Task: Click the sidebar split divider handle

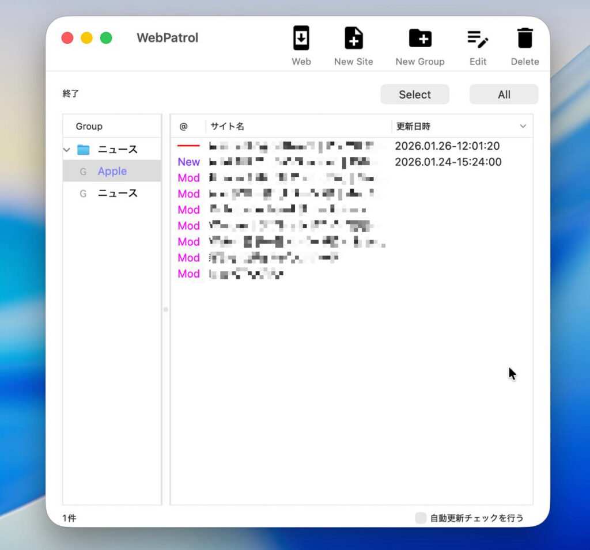Action: pos(166,309)
